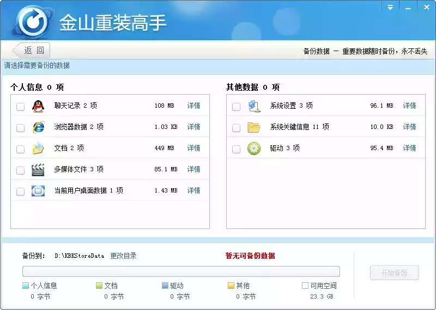Check the 系统设置 checkbox
Screen dimensions: 436x310
click(236, 107)
